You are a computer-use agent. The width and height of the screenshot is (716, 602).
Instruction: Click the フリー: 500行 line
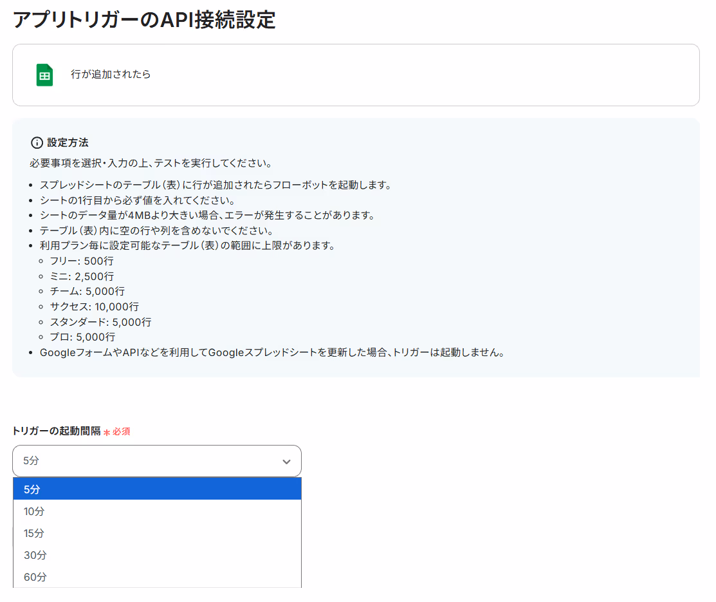coord(82,261)
